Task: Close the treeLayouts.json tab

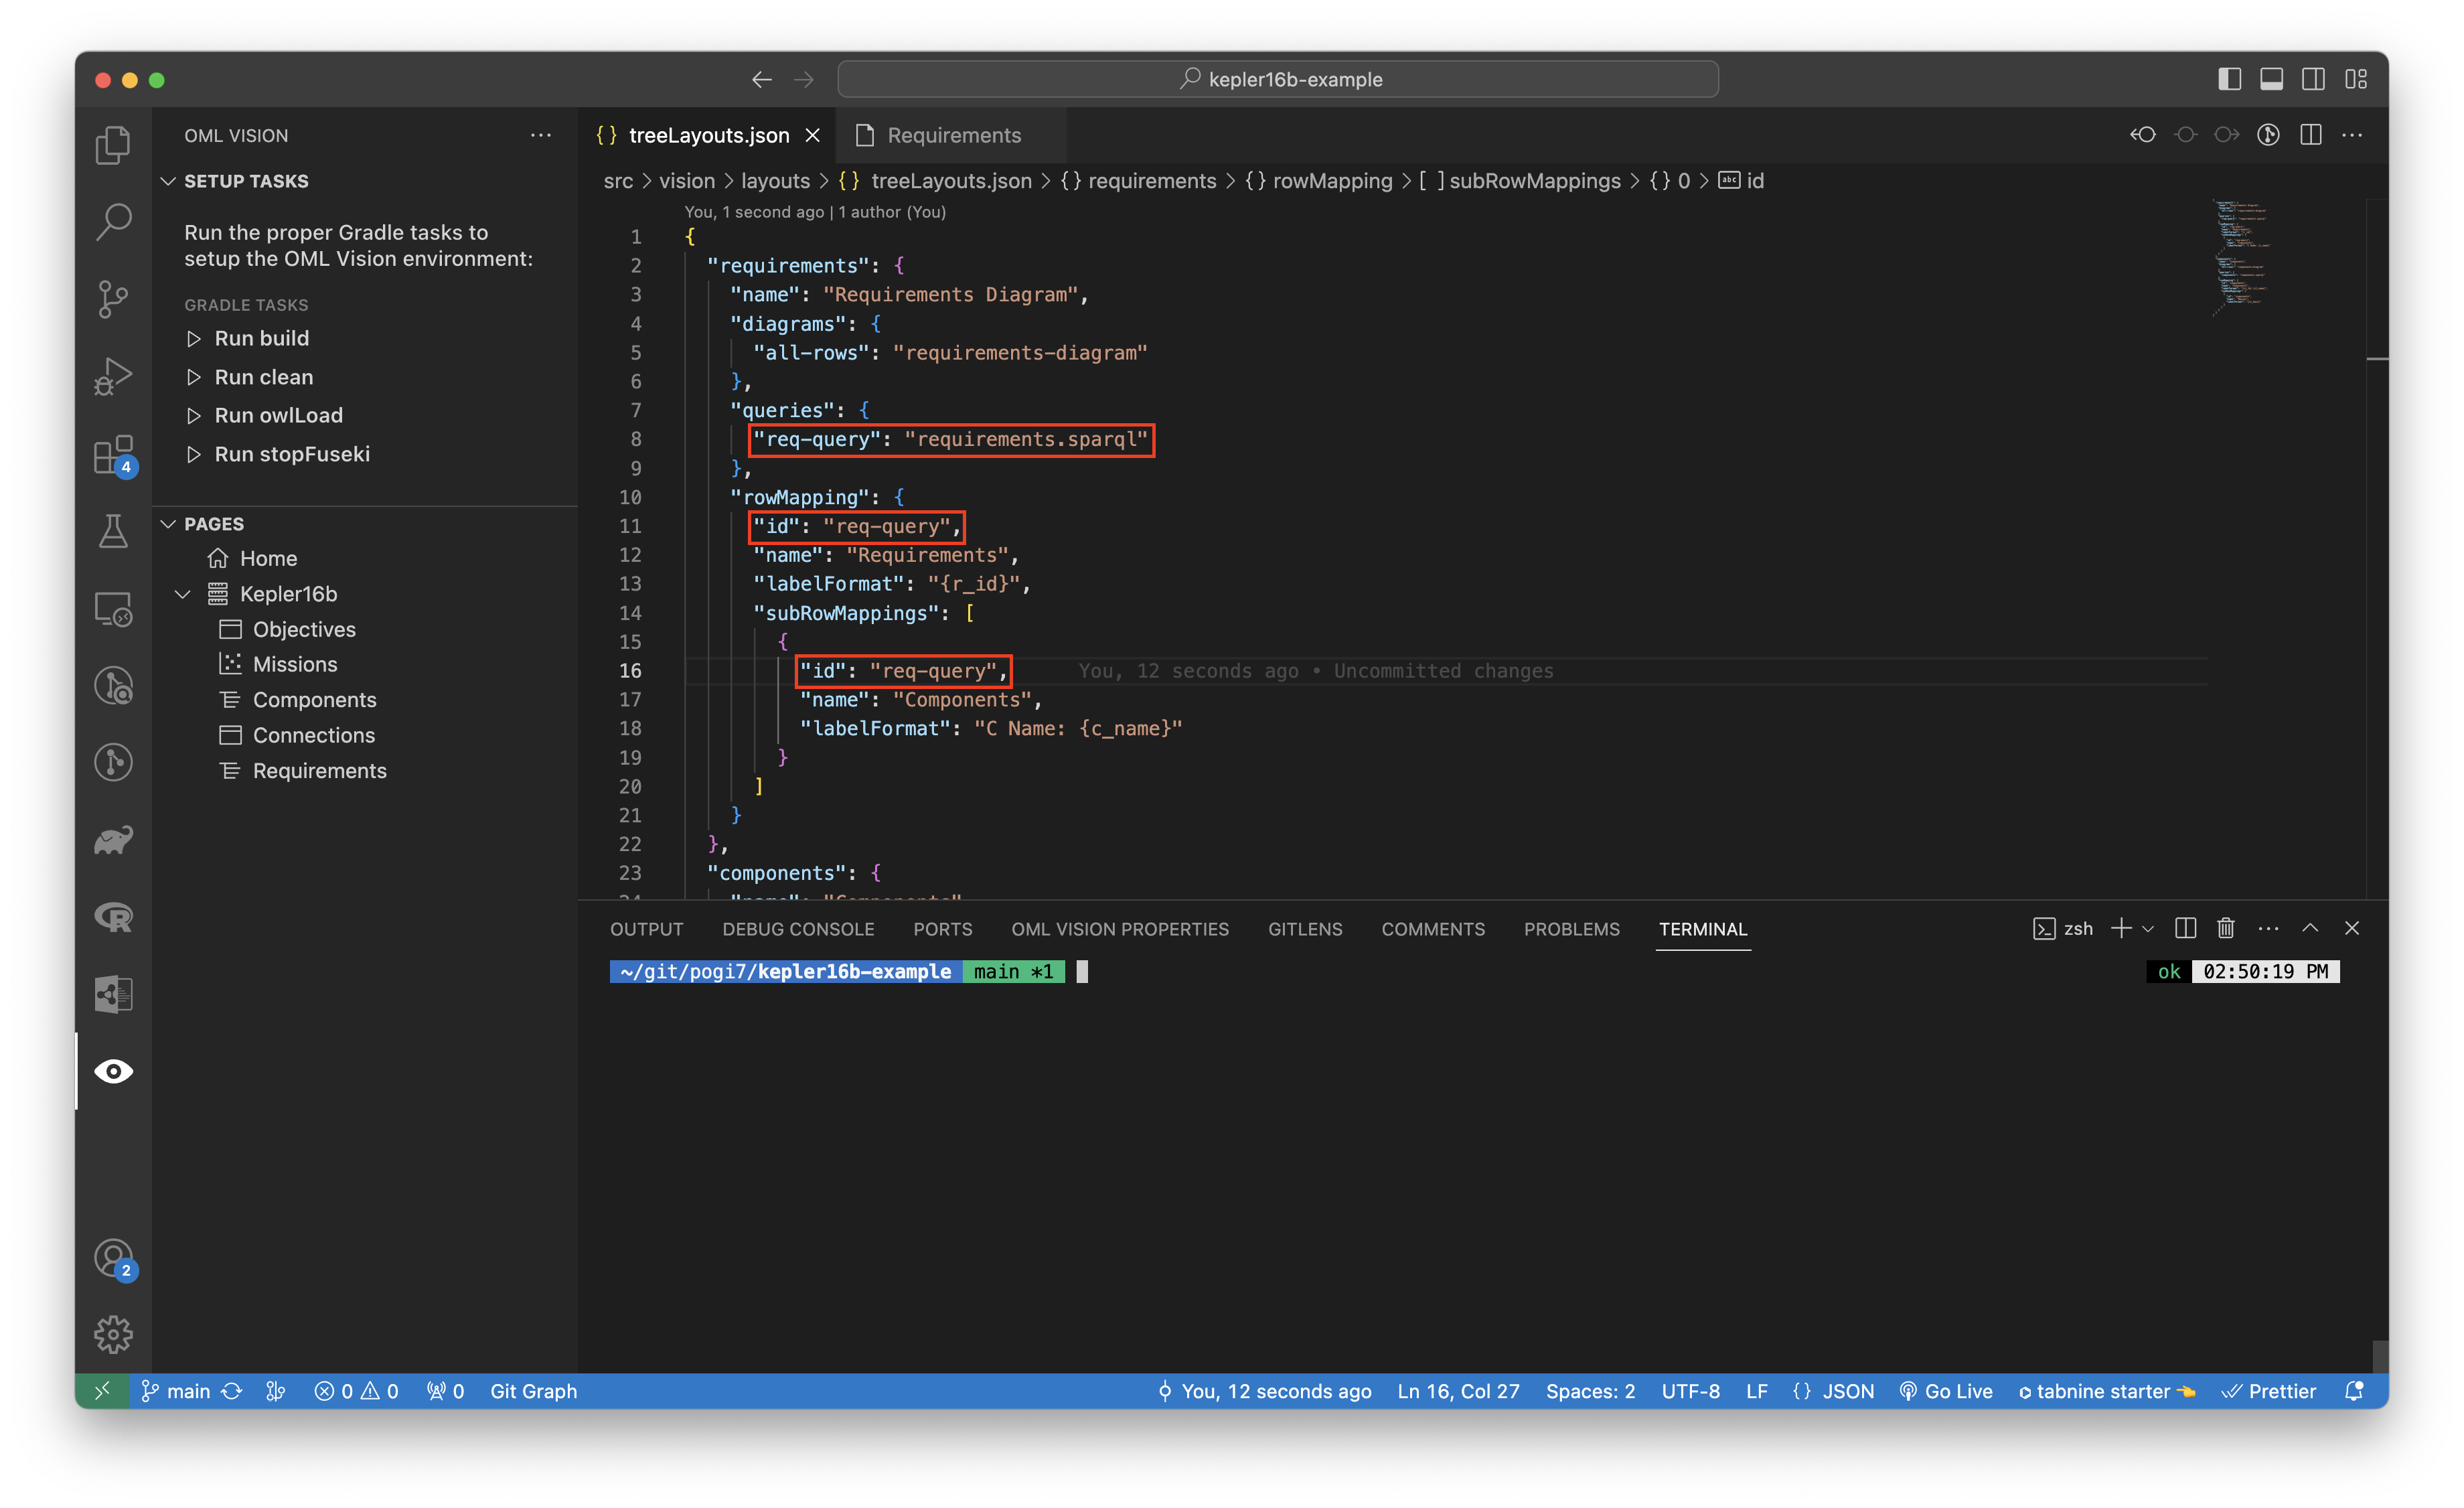Action: [x=813, y=135]
